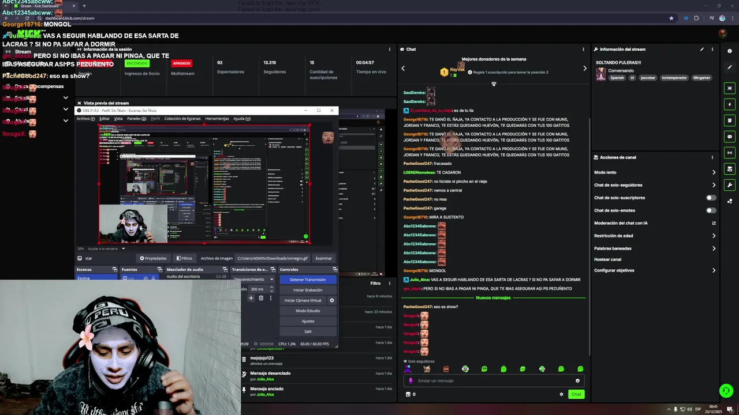739x415 pixels.
Task: Click the shop icon below message field
Action: [408, 394]
